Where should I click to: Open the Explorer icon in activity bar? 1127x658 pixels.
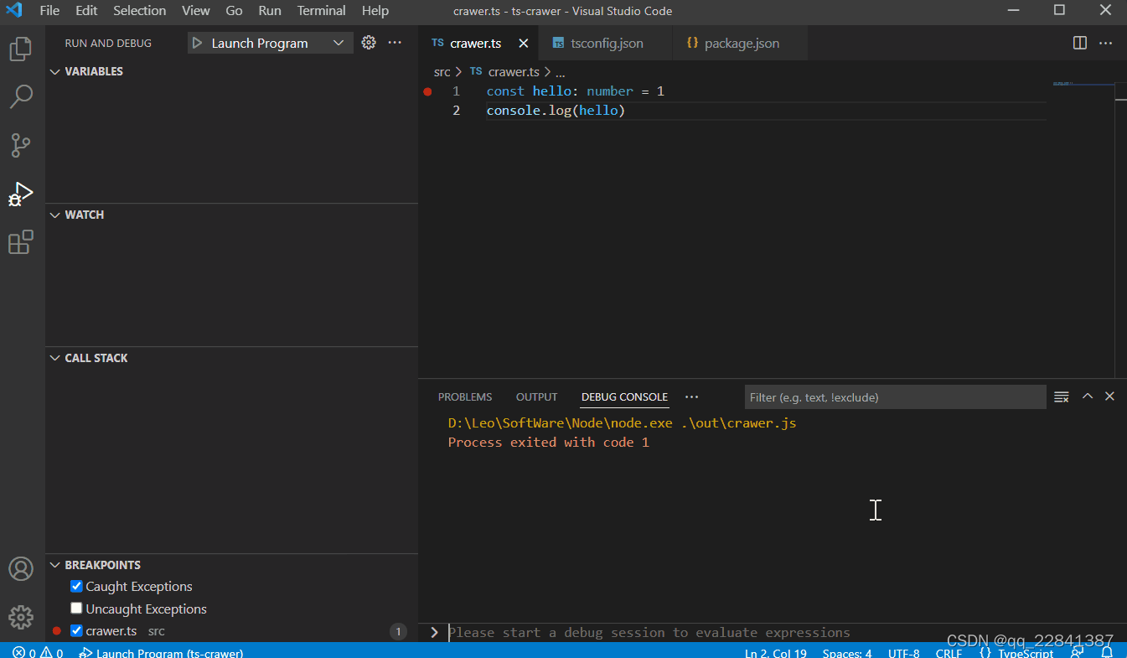tap(20, 49)
